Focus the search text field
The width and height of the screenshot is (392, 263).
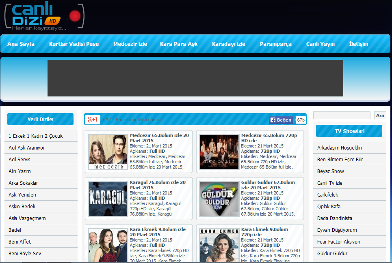point(342,115)
